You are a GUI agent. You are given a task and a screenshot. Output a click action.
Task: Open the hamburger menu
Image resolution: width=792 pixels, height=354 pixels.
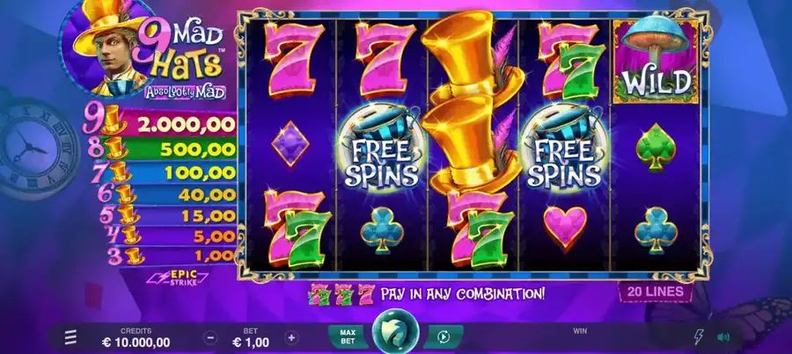point(70,337)
